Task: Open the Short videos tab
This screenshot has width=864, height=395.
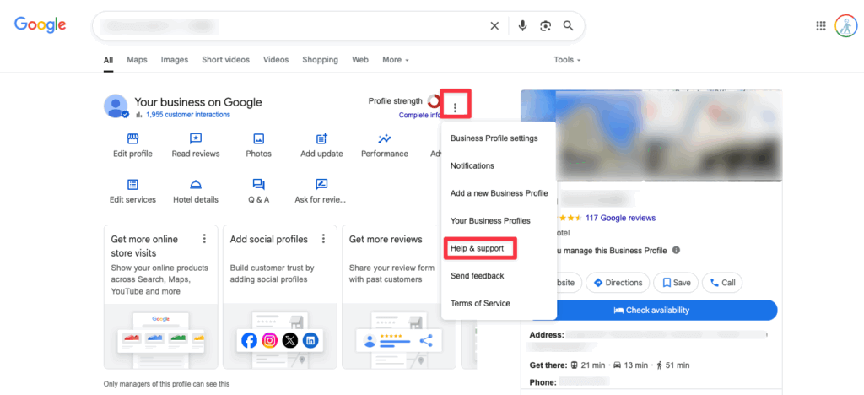Action: [x=225, y=59]
